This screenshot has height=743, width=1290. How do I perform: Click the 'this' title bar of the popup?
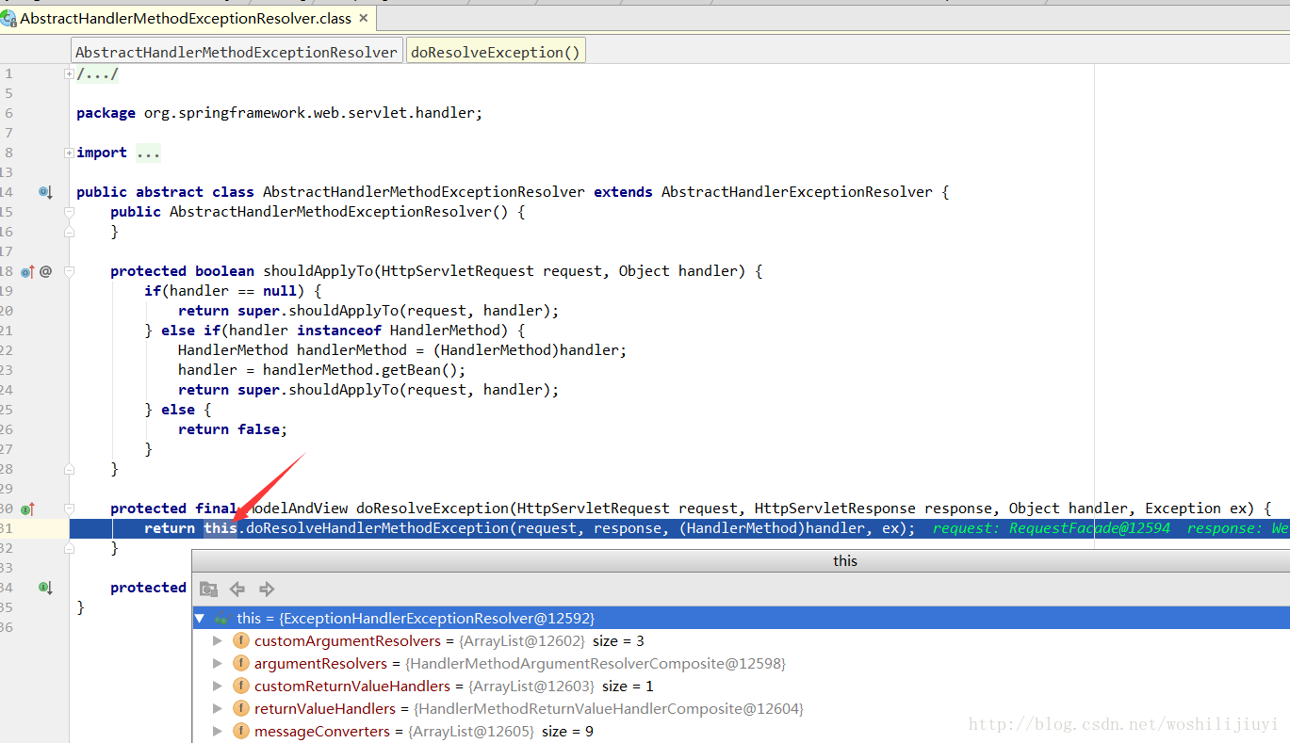pyautogui.click(x=741, y=560)
